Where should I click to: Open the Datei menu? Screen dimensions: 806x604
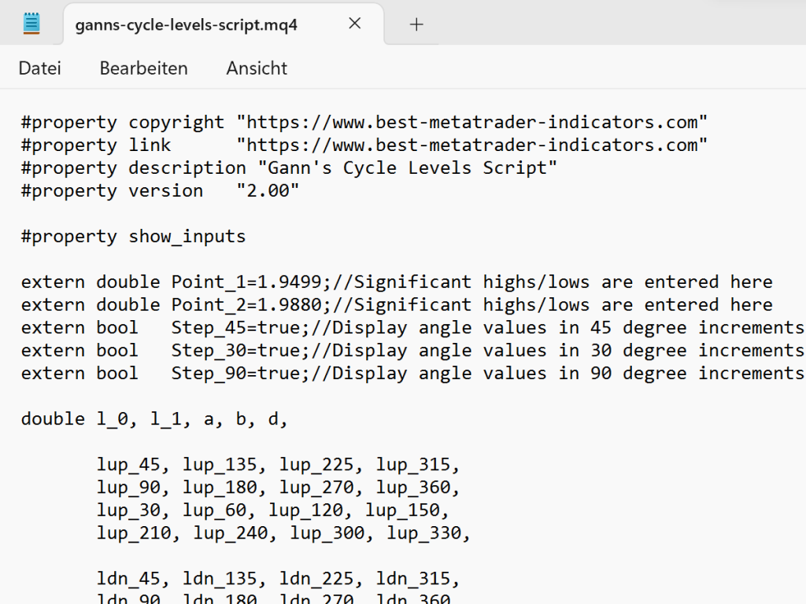pyautogui.click(x=39, y=68)
